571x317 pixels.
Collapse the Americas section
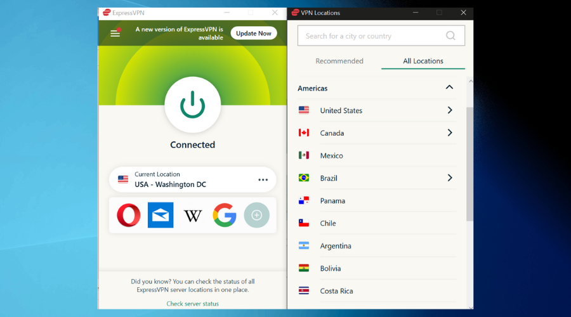click(x=449, y=87)
